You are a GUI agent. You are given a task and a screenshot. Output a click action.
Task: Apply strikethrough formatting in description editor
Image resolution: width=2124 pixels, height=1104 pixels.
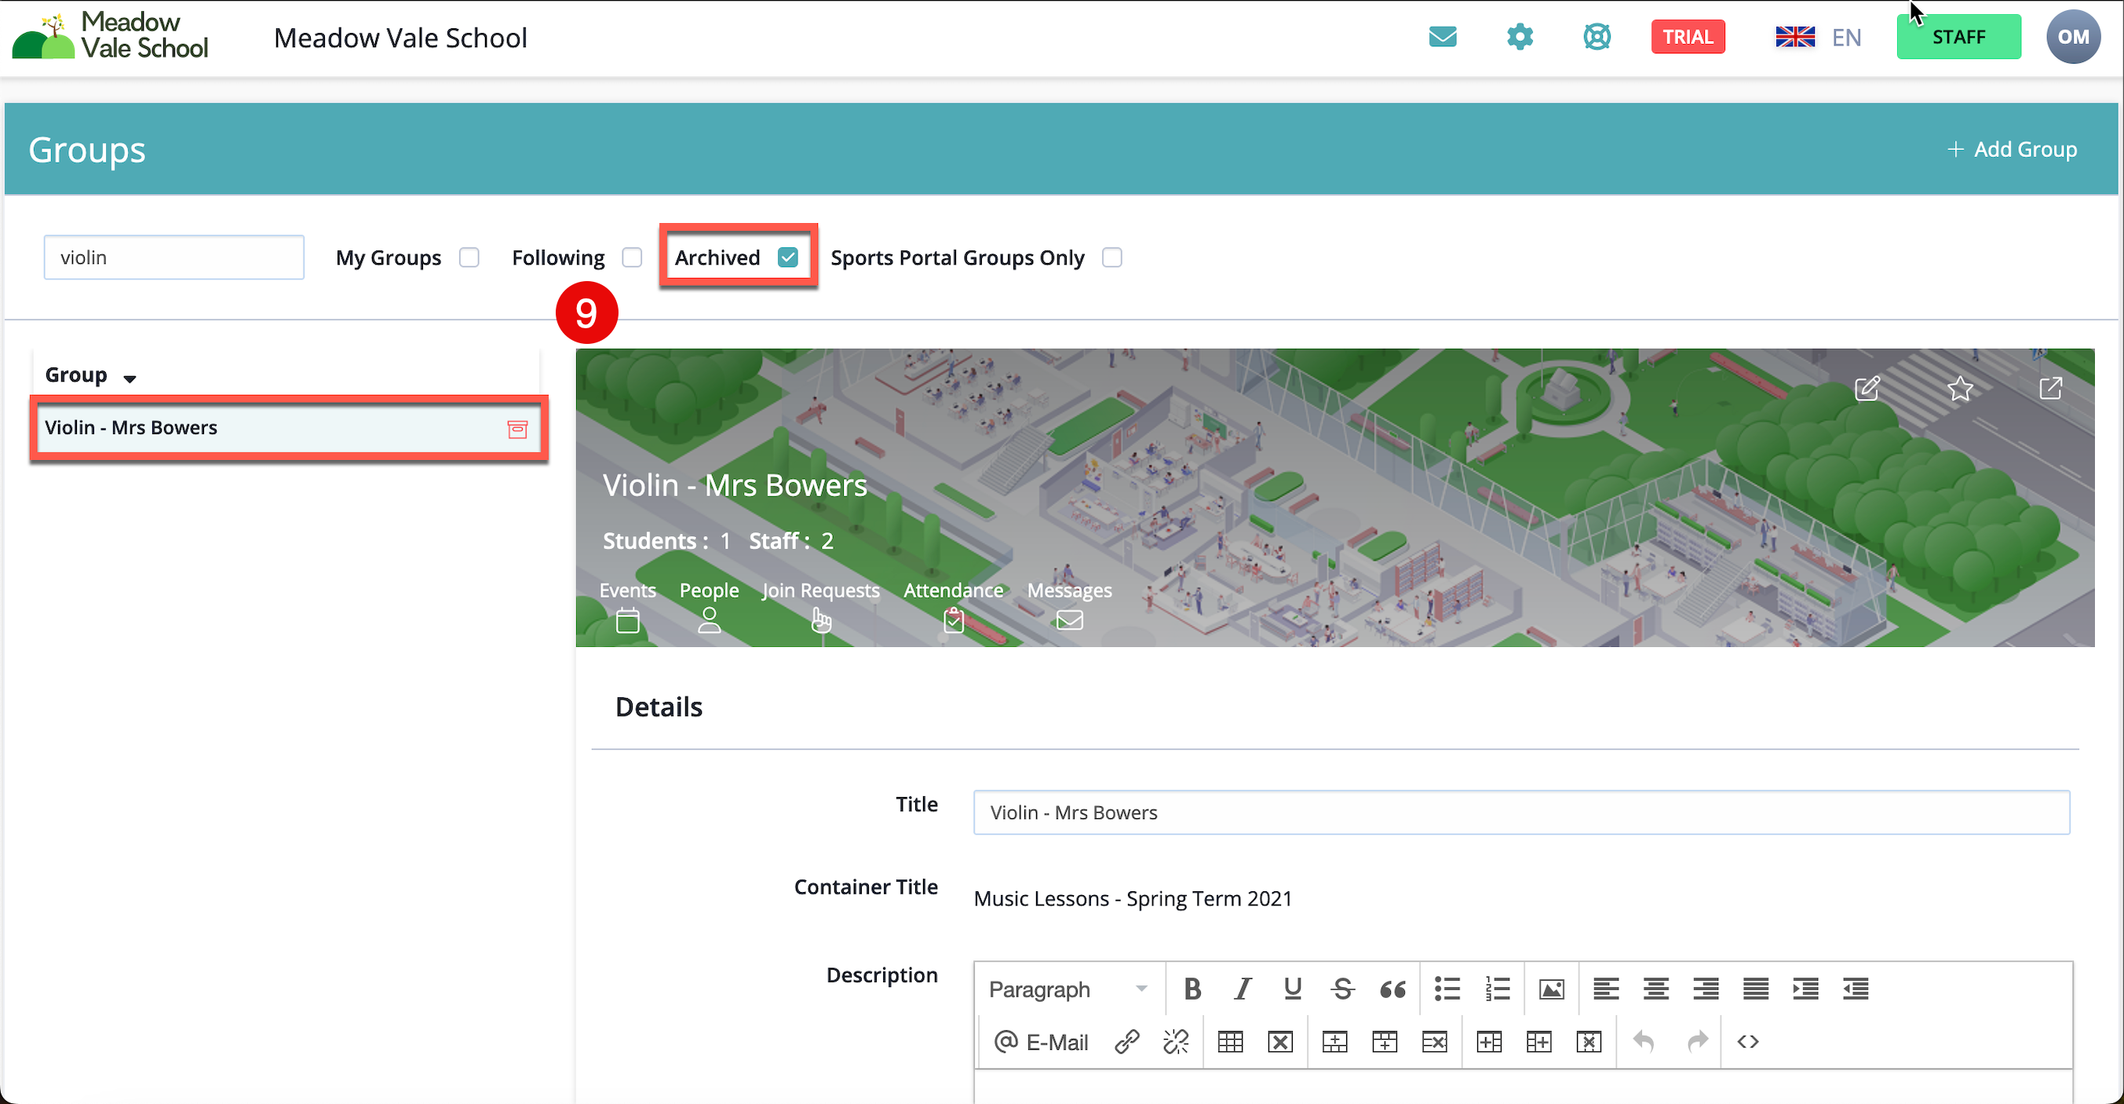1342,989
